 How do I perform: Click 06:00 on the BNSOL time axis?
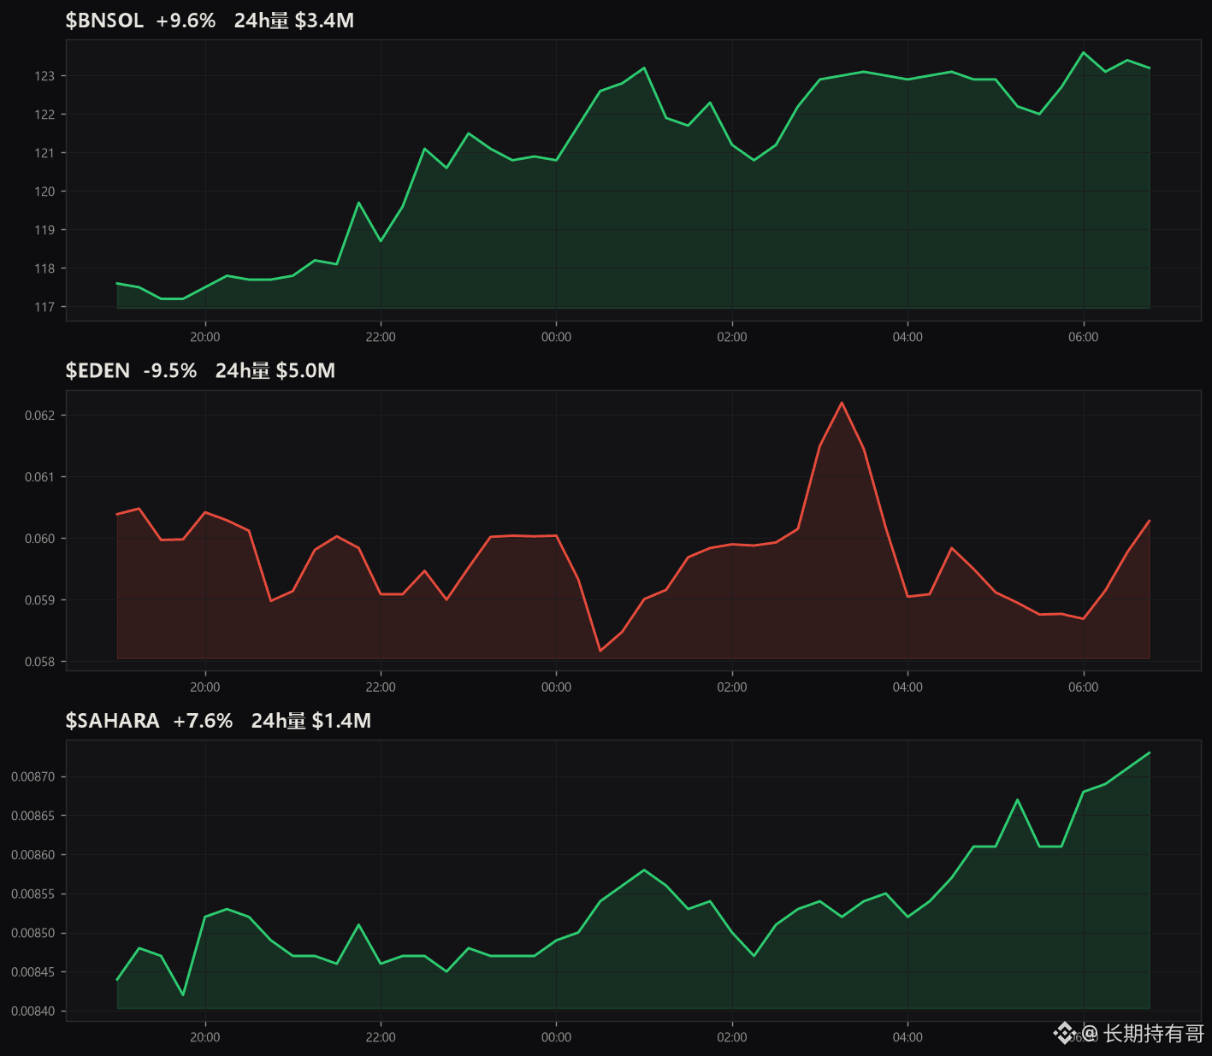(x=1084, y=337)
